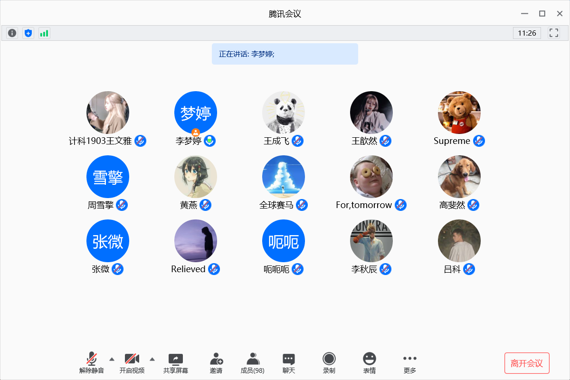Expand video options arrow beside 开启视频
This screenshot has width=570, height=380.
(152, 359)
